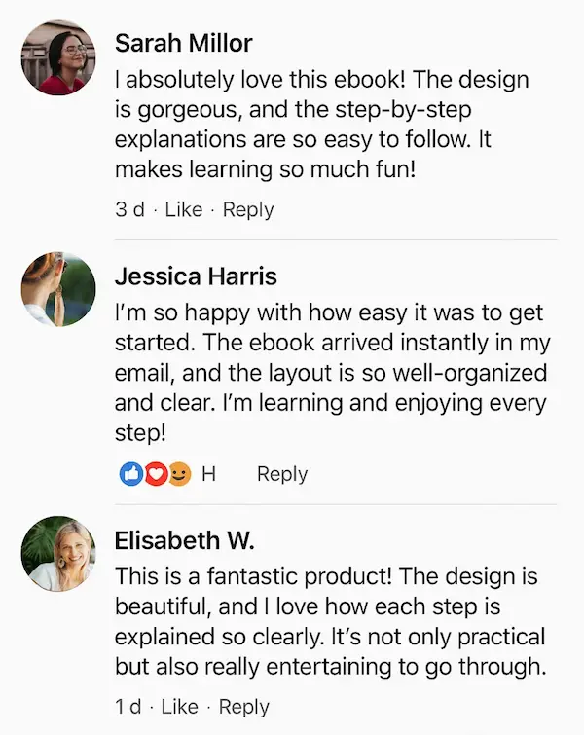Image resolution: width=584 pixels, height=735 pixels.
Task: Click Jessica Harris's profile picture
Action: (x=58, y=288)
